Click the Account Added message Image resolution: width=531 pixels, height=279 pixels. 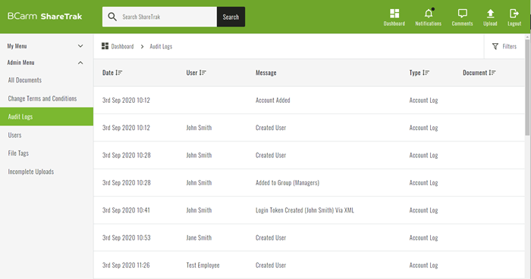[272, 101]
